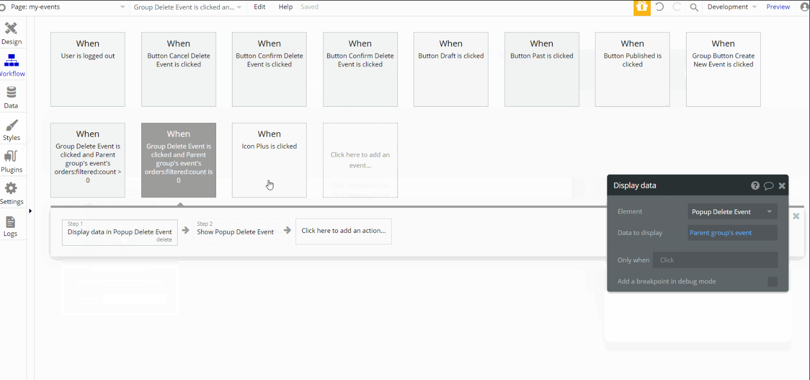Select Button Cancel Delete Event clicked event
Screen dimensions: 810x380
(x=179, y=69)
